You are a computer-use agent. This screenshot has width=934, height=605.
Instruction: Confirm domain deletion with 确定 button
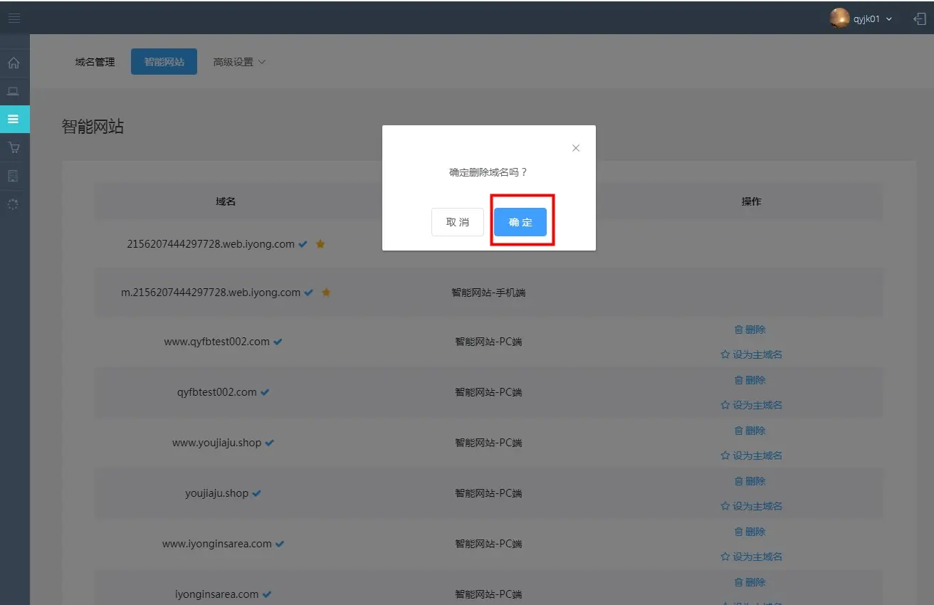pyautogui.click(x=520, y=222)
